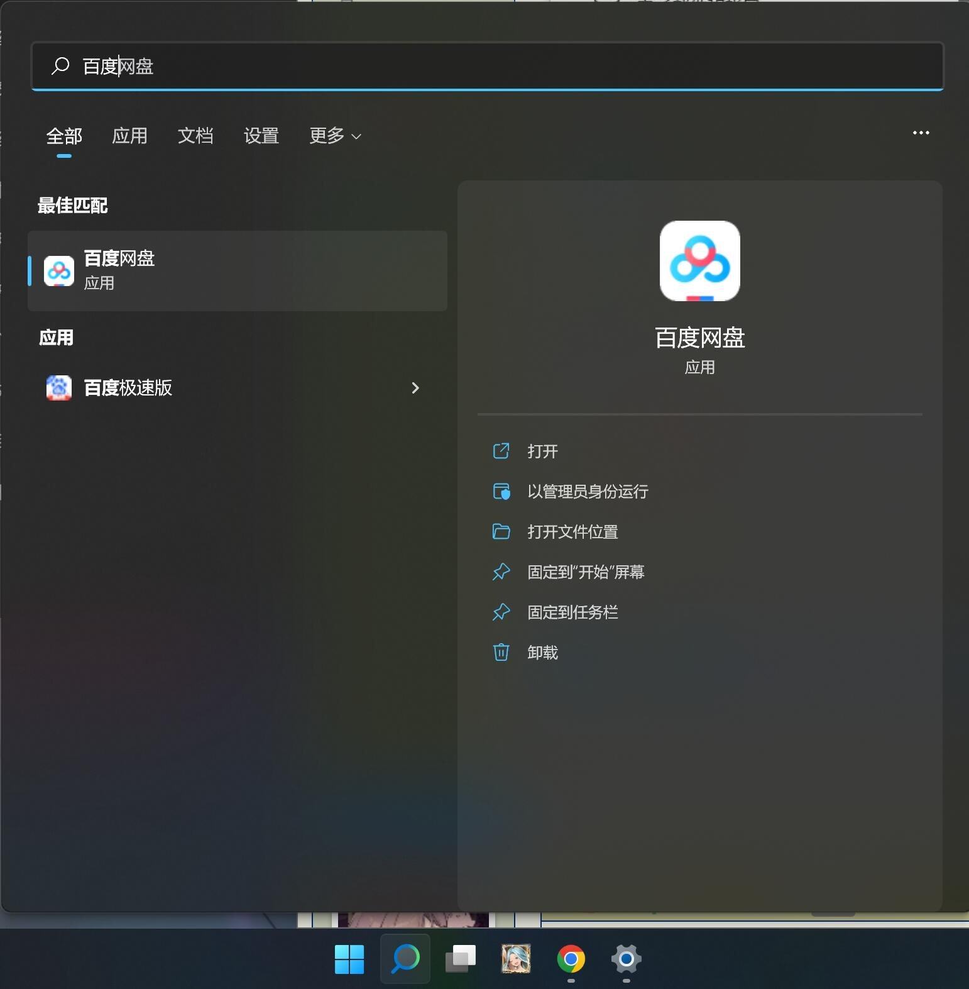Open the Windows Start button on taskbar
This screenshot has height=989, width=969.
(x=349, y=959)
